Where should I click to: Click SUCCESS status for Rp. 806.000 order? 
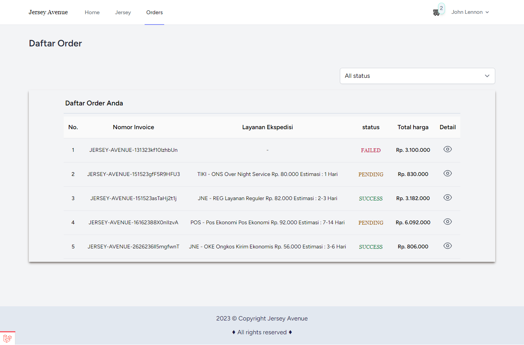[x=371, y=247]
